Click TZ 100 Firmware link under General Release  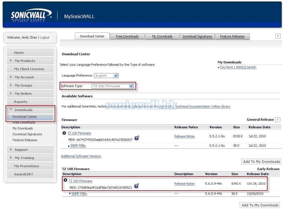point(79,133)
